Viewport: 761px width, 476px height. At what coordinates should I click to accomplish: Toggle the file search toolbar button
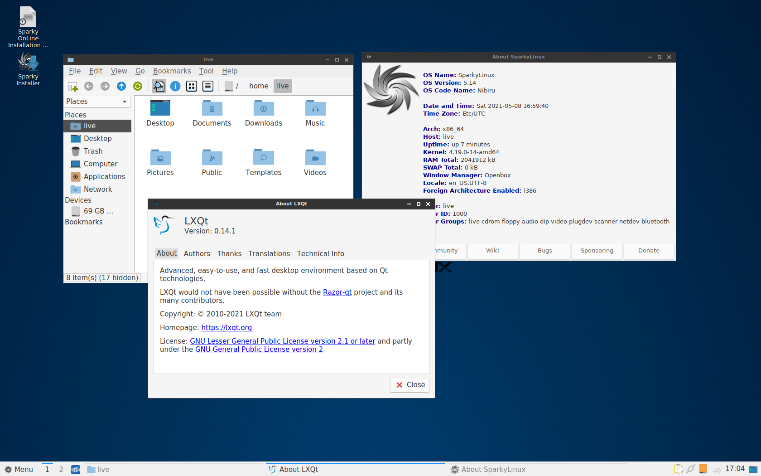click(x=159, y=86)
